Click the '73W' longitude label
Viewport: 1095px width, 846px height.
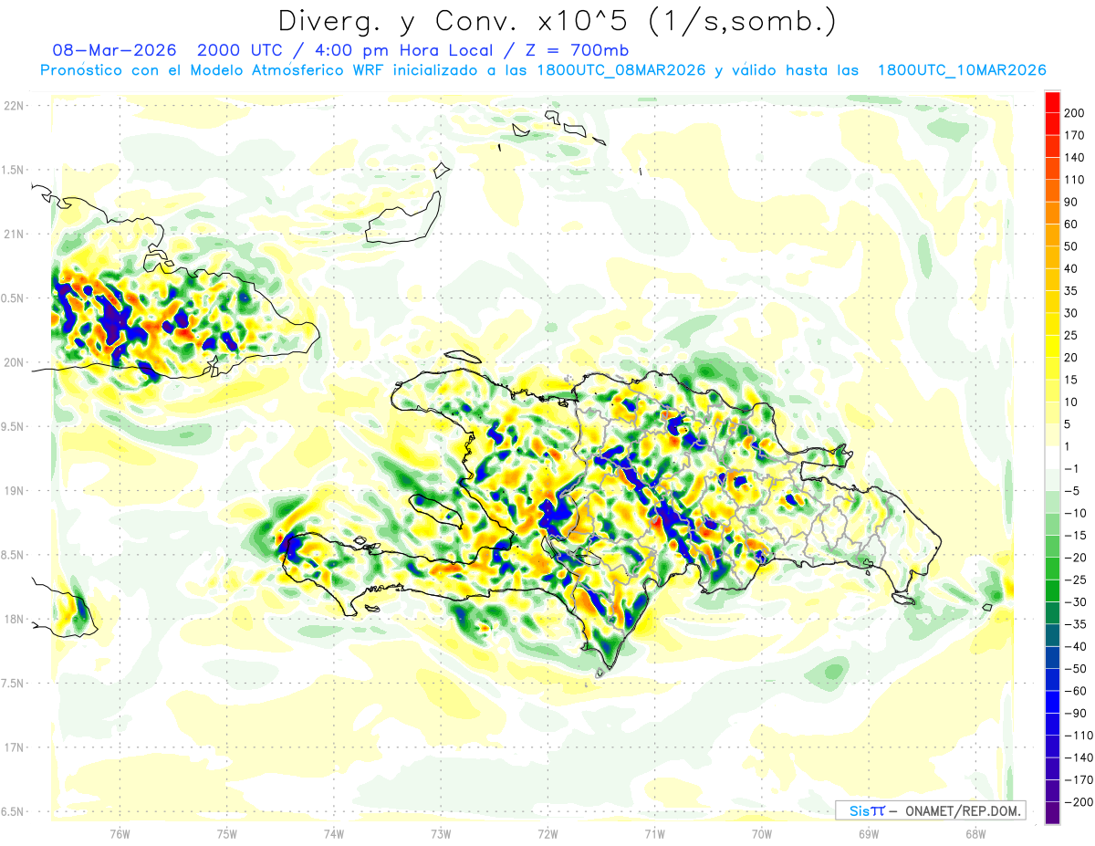[x=441, y=834]
